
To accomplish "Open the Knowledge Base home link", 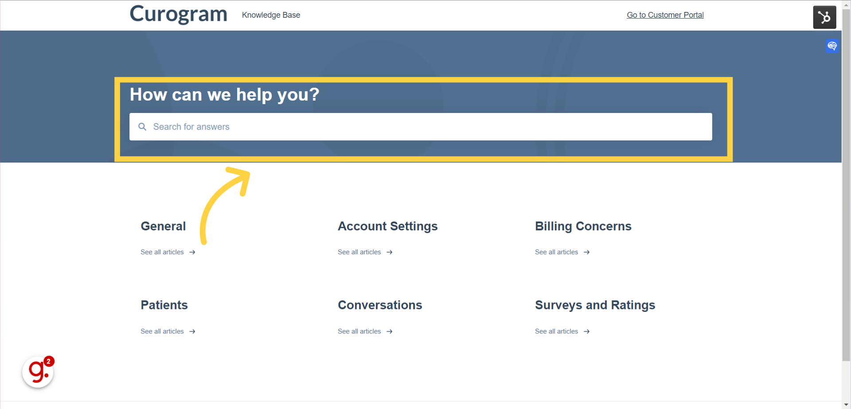I will 271,15.
